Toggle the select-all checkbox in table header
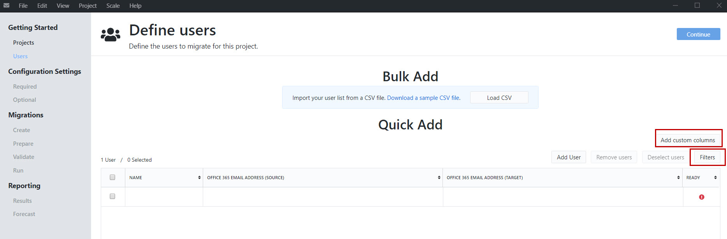The image size is (727, 239). coord(112,177)
